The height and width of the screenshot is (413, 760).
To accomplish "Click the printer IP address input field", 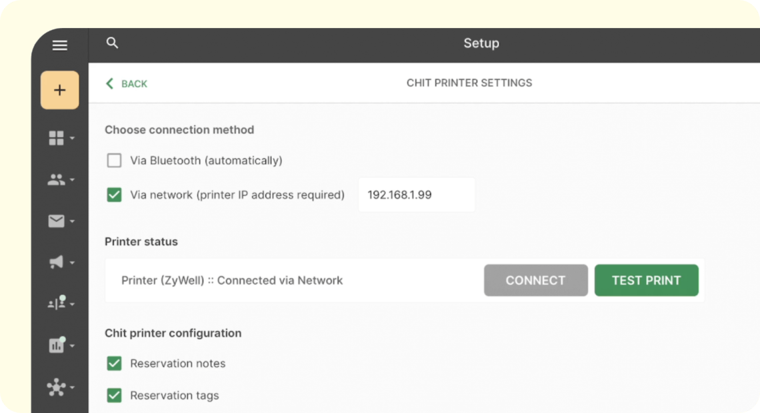I will pos(416,195).
